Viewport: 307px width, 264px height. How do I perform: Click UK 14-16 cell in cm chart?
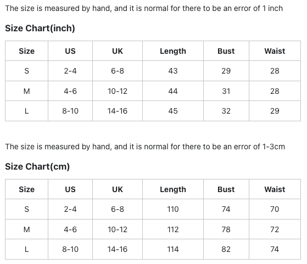coord(118,249)
